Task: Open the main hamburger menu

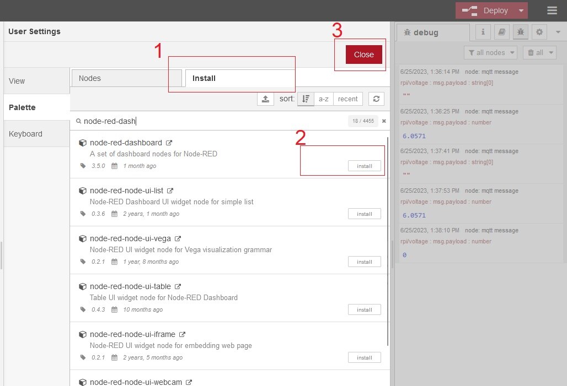Action: [552, 10]
